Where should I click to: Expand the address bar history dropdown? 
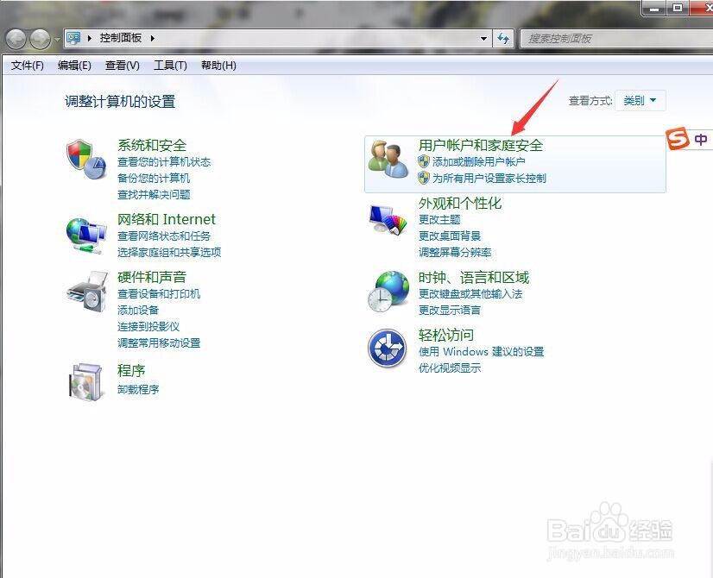485,39
